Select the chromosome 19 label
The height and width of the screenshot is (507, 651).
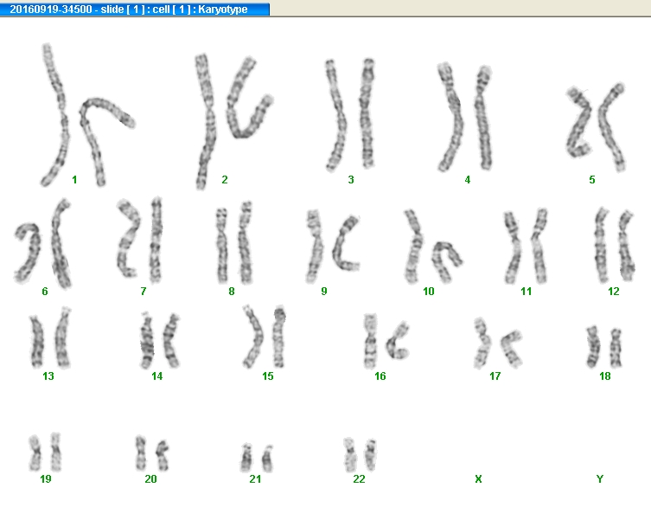coord(46,479)
